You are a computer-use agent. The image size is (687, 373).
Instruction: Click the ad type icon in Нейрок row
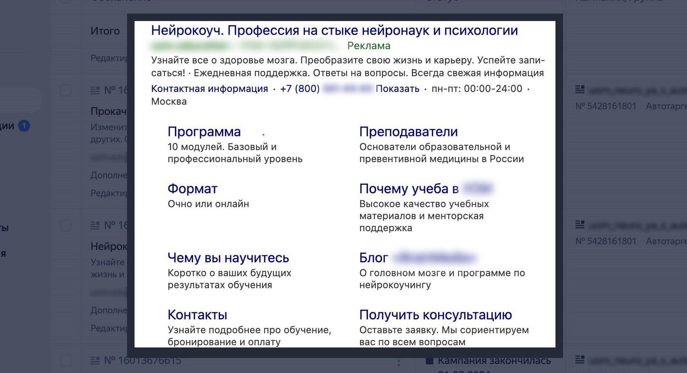coord(95,226)
